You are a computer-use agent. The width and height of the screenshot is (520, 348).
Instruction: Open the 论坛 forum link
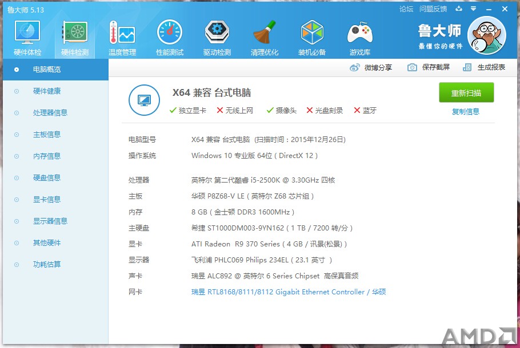tap(406, 9)
